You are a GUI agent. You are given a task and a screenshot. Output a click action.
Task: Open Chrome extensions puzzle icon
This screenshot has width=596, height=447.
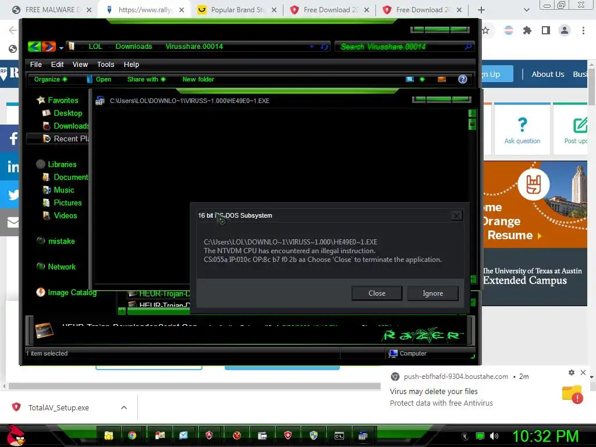[527, 30]
